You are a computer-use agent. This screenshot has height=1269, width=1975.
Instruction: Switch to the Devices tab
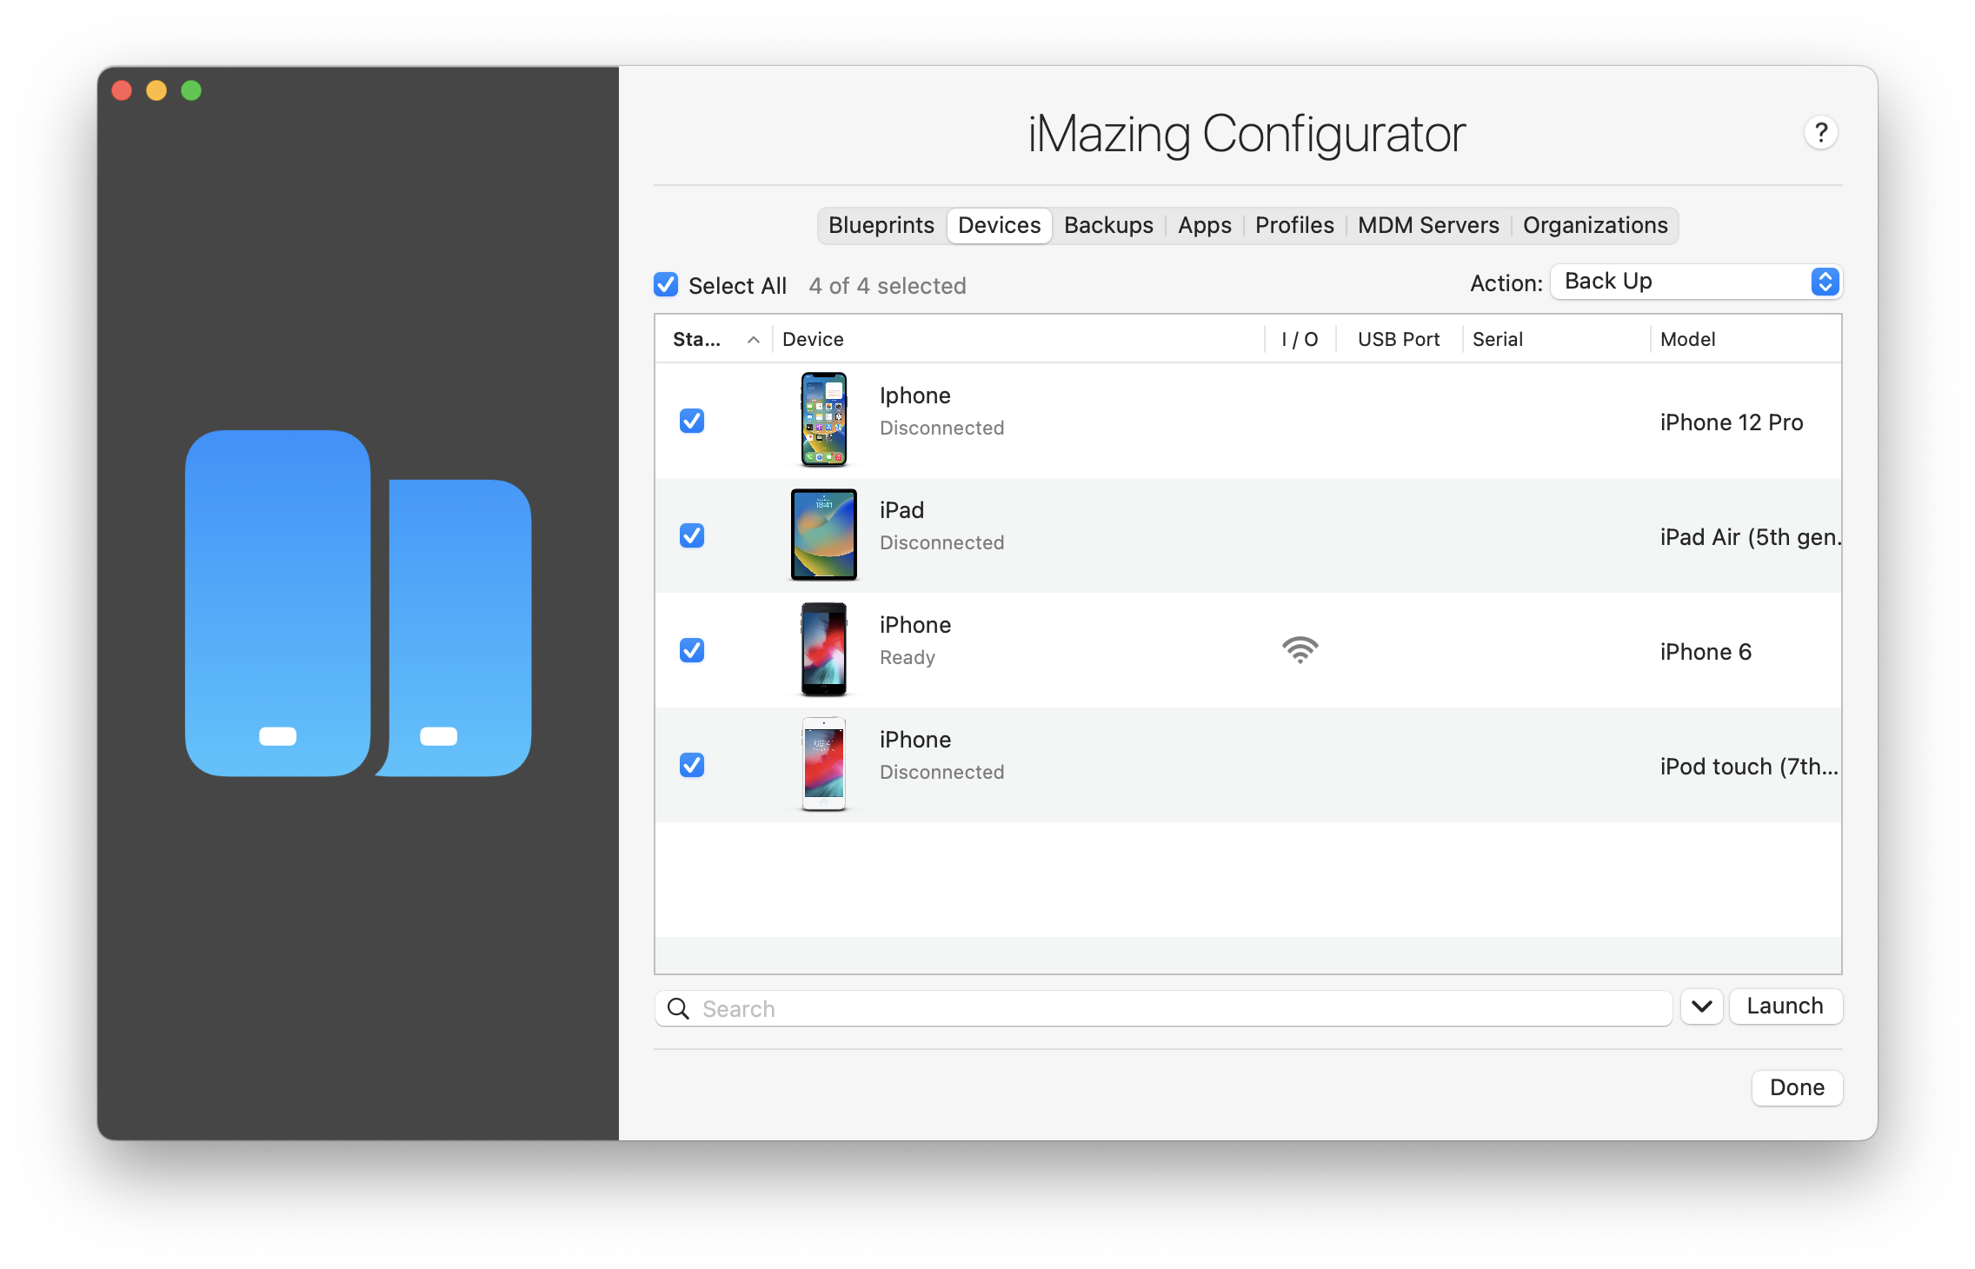point(999,225)
